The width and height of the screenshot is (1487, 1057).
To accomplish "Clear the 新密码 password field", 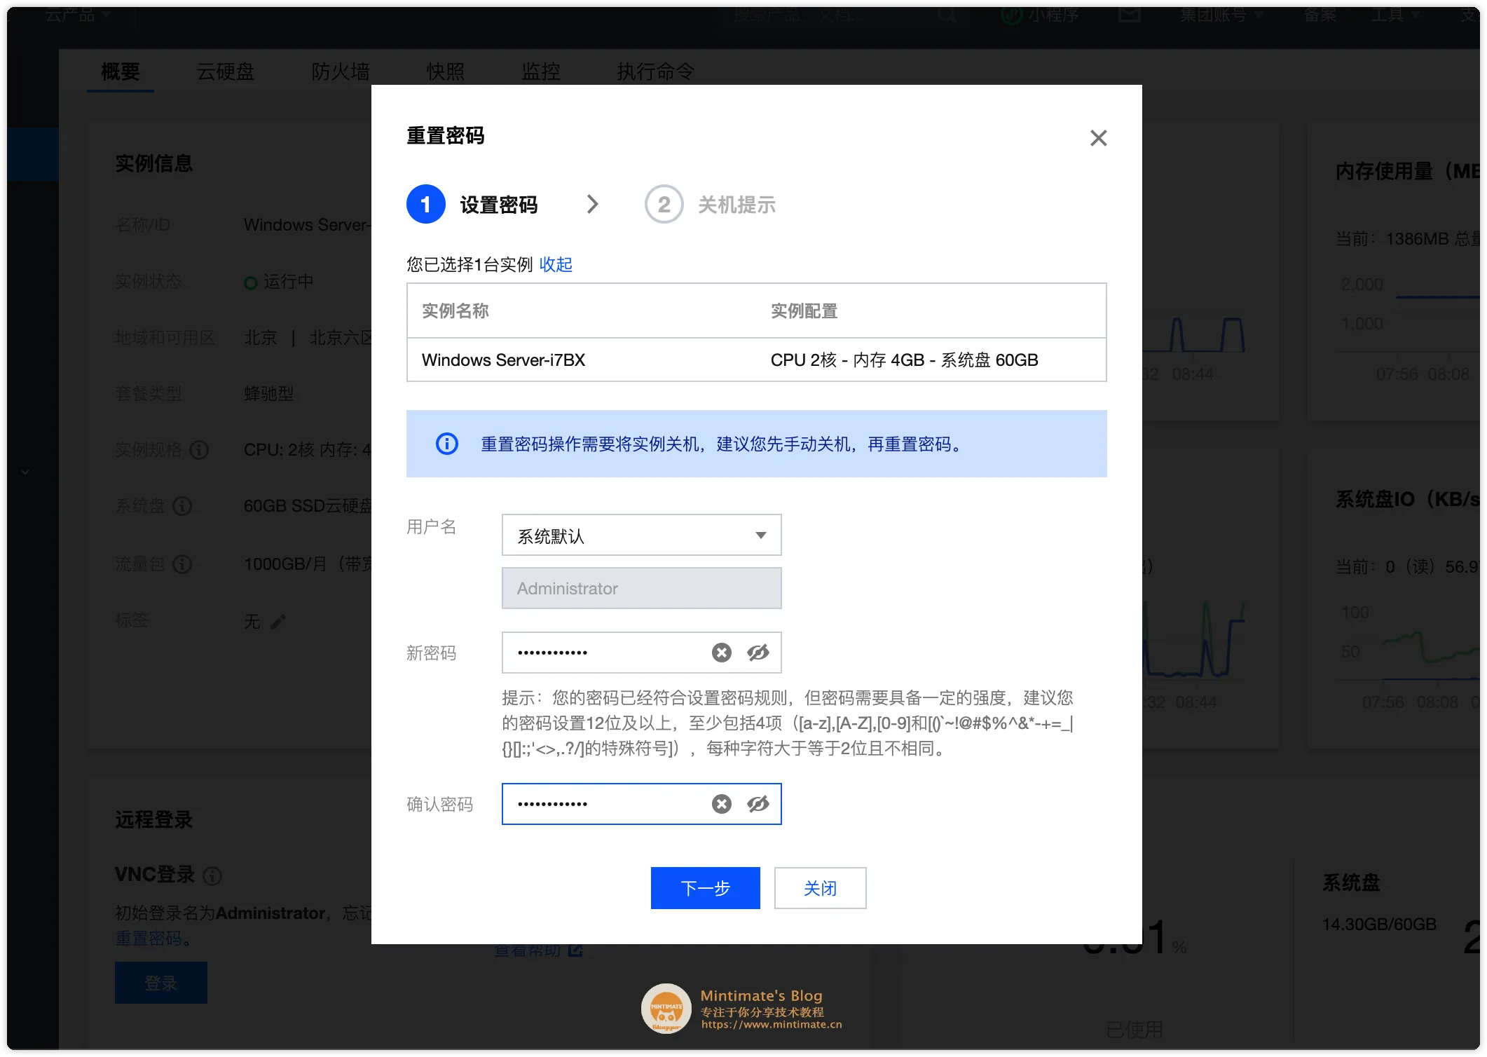I will [721, 653].
